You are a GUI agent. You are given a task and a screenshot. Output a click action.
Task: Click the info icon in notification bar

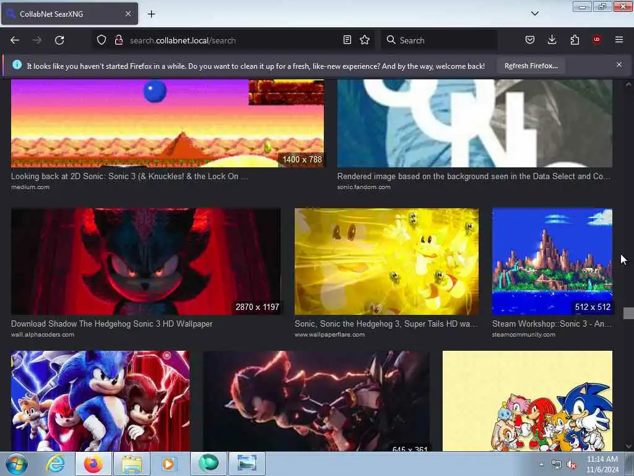[17, 64]
